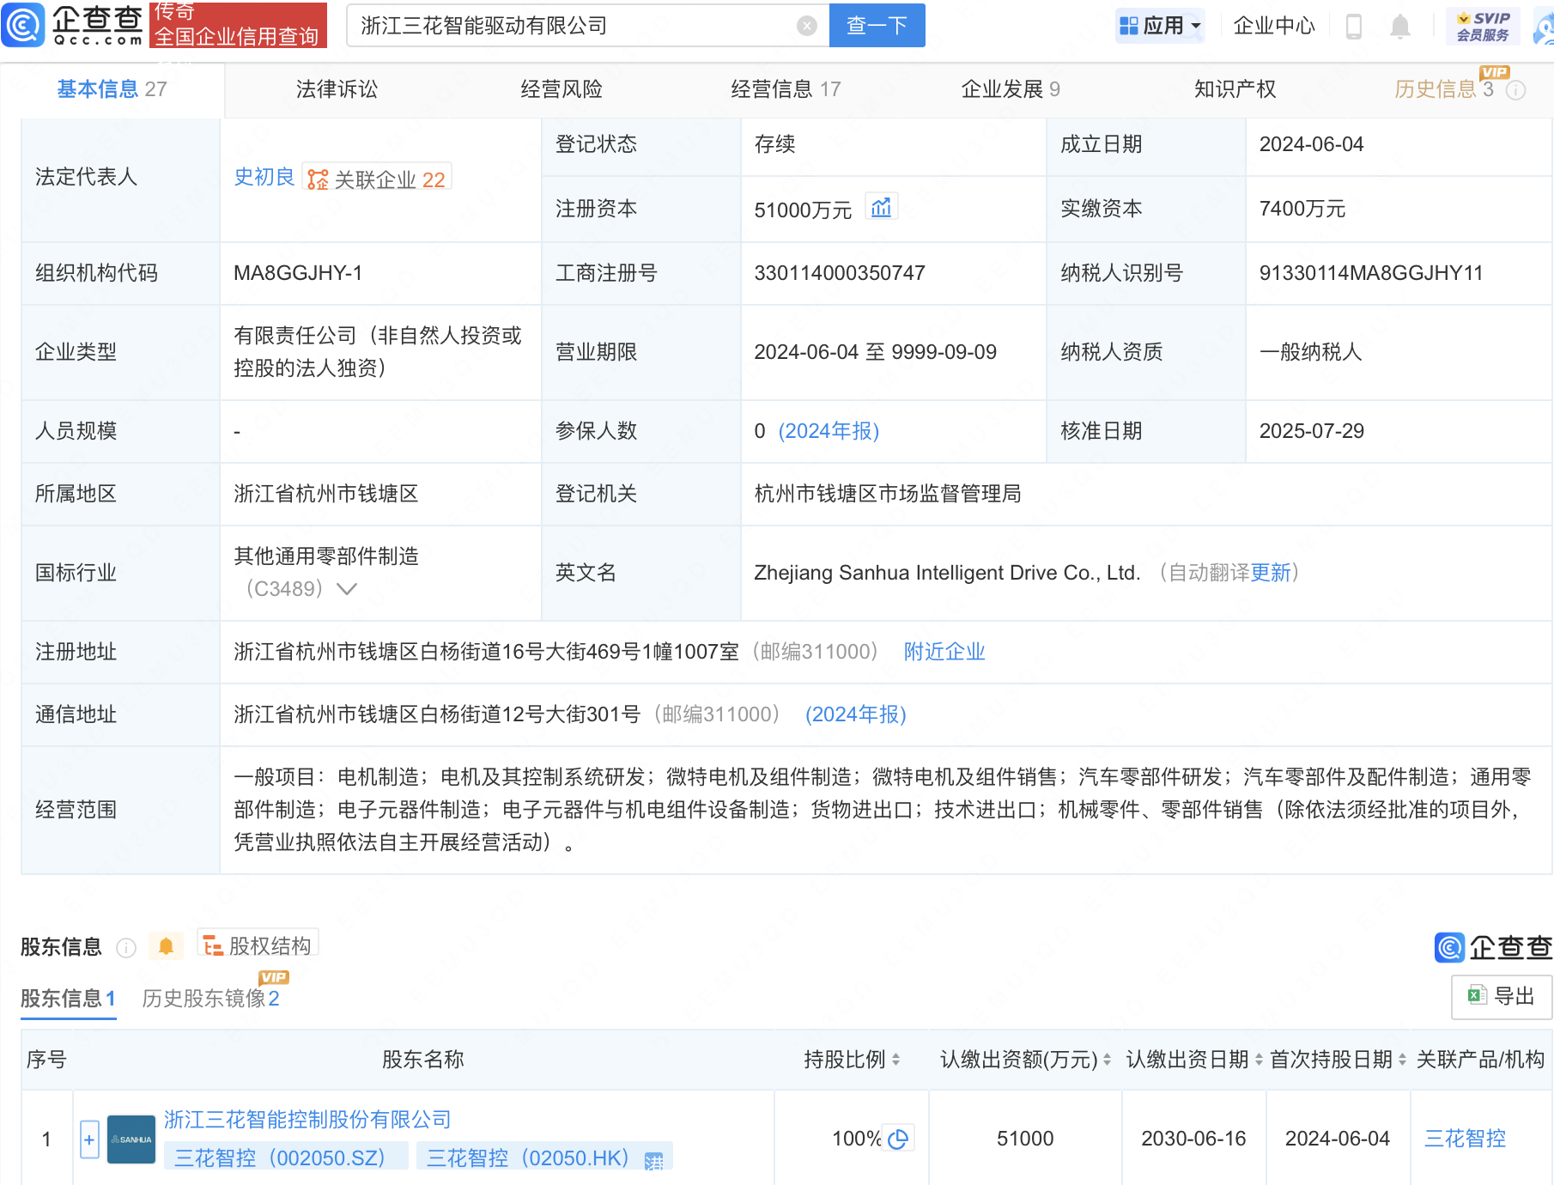
Task: Open the SVIP member services icon
Action: tap(1483, 26)
